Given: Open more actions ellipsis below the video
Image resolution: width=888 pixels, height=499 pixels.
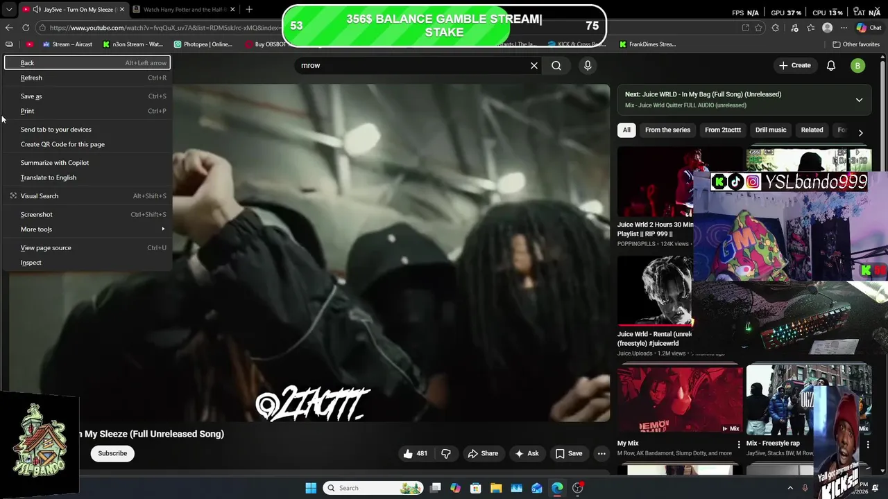Looking at the screenshot, I should pyautogui.click(x=601, y=453).
